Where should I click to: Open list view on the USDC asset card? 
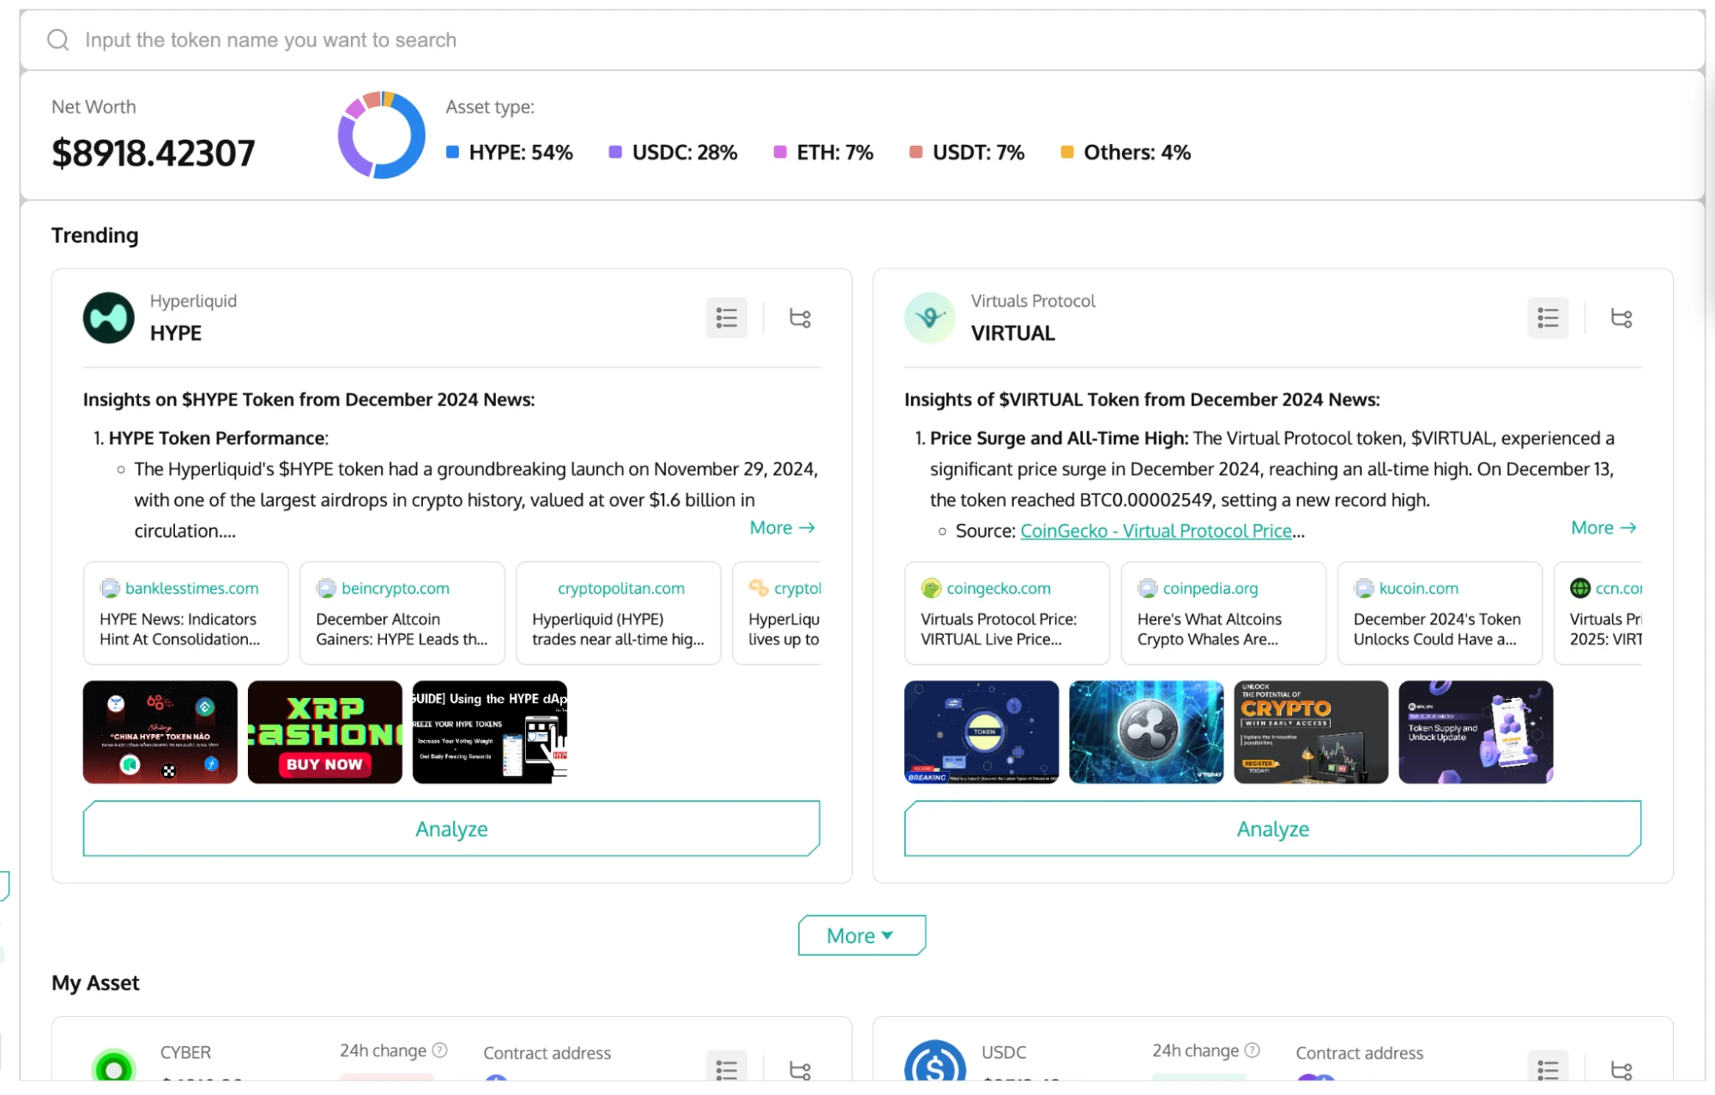[x=1547, y=1068]
